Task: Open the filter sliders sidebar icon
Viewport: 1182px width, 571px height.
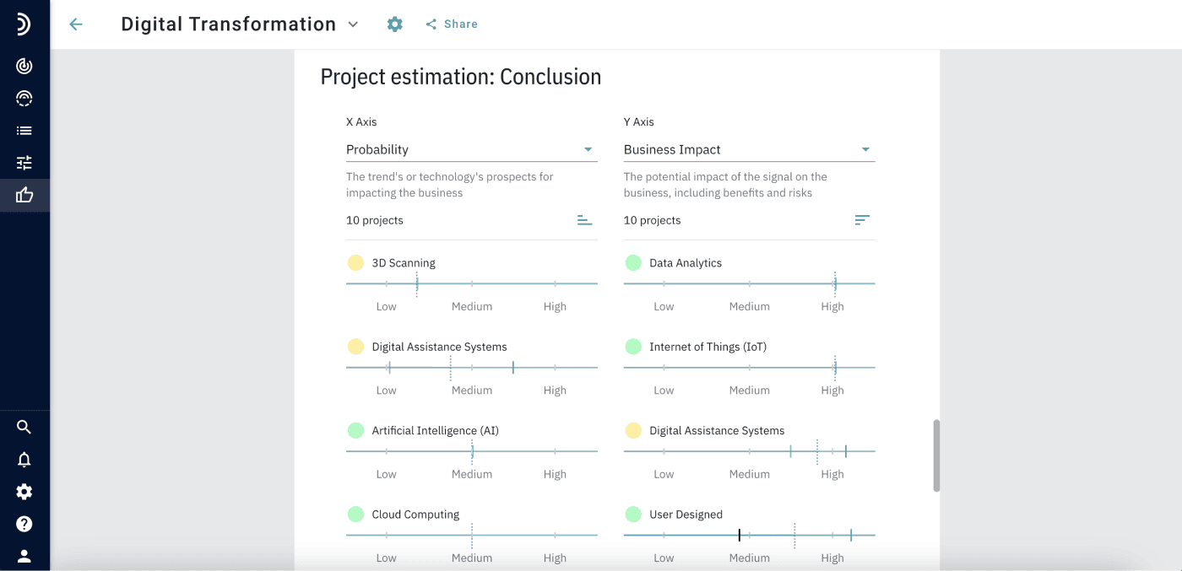Action: coord(24,163)
